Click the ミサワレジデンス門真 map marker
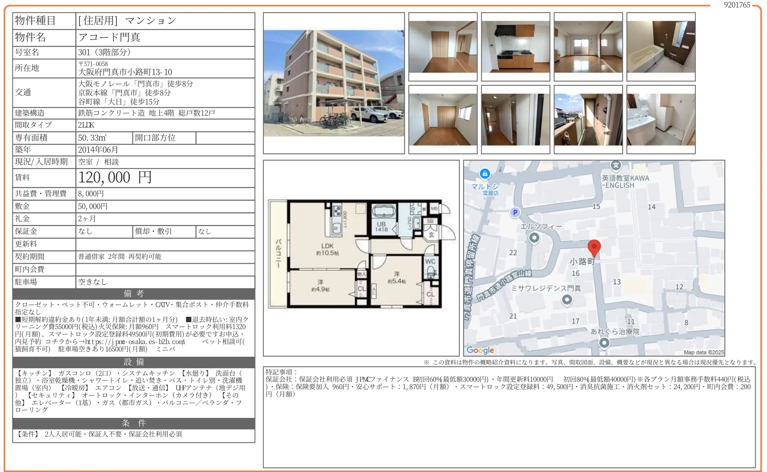Viewport: 767px width, 472px height. [567, 300]
